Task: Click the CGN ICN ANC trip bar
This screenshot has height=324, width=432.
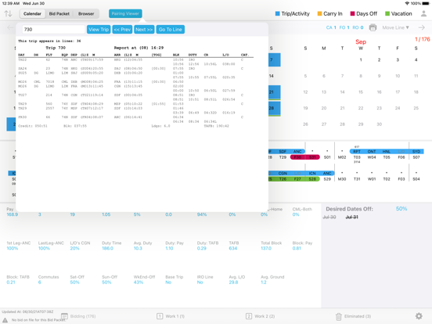Action: (x=301, y=173)
